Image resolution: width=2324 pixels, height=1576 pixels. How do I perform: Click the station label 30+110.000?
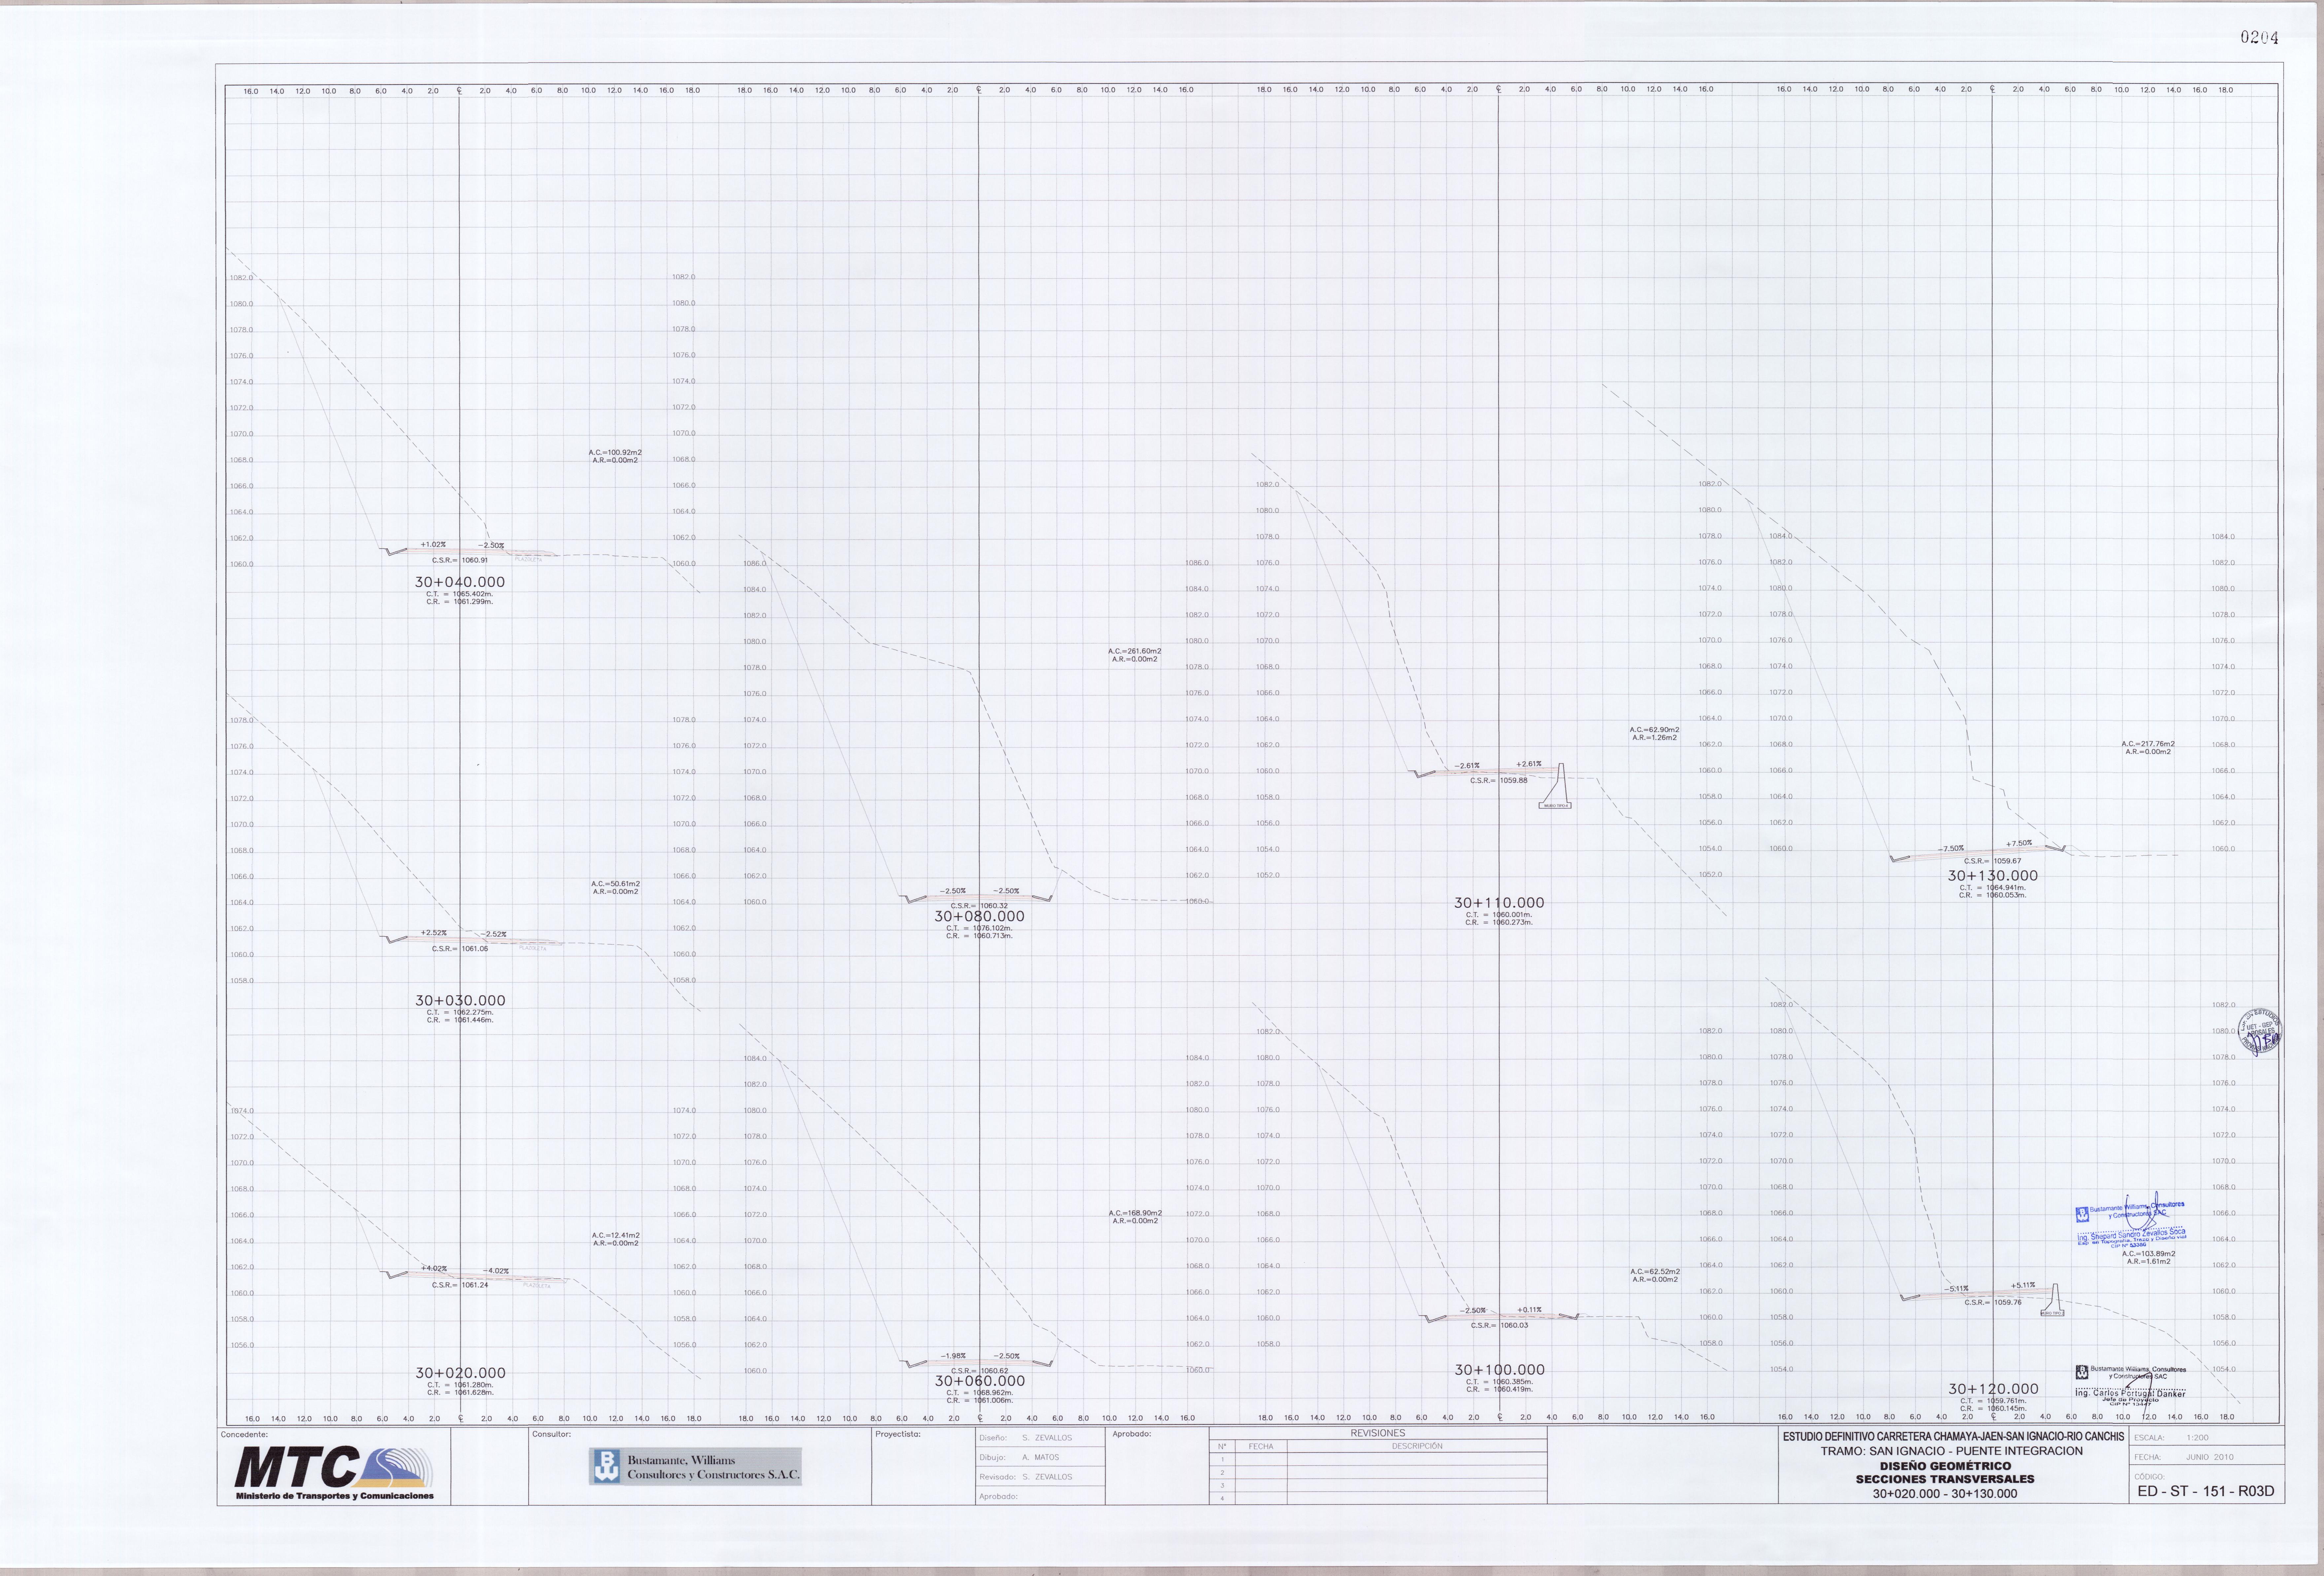1499,903
